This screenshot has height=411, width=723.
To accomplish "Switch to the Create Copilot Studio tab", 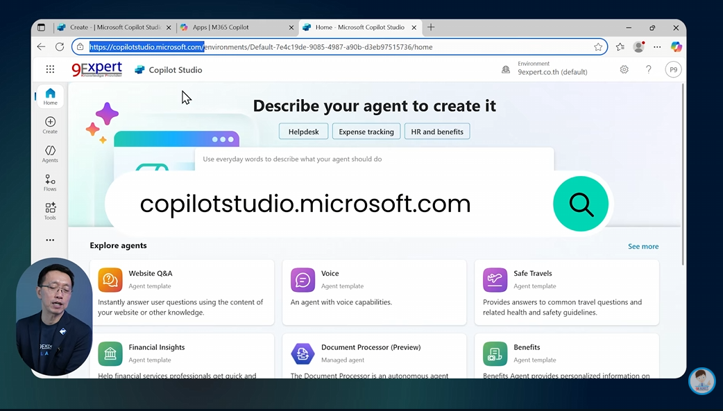I will tap(111, 27).
